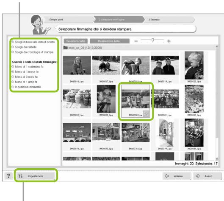Click the minus zoom-out icon
Viewport: 224px width, 201px height.
tap(136, 41)
